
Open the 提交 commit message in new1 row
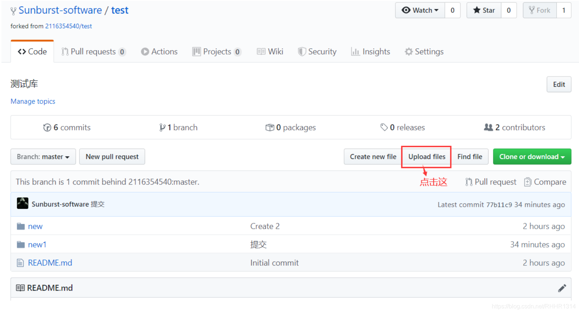pyautogui.click(x=258, y=245)
